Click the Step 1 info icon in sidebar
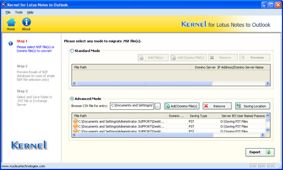 click(11, 44)
